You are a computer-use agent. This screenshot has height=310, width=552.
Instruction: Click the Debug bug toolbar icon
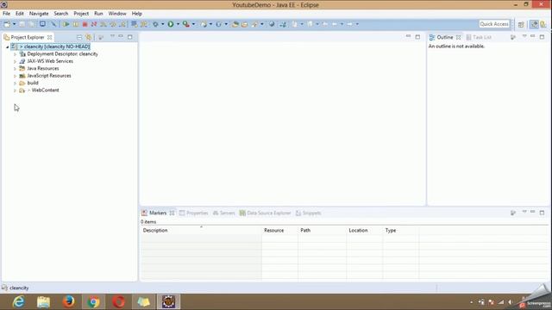click(x=155, y=24)
